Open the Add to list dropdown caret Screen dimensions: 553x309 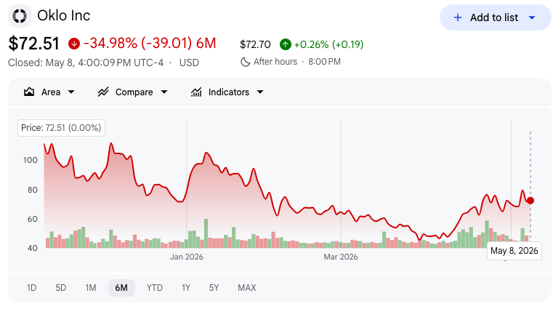(x=532, y=17)
